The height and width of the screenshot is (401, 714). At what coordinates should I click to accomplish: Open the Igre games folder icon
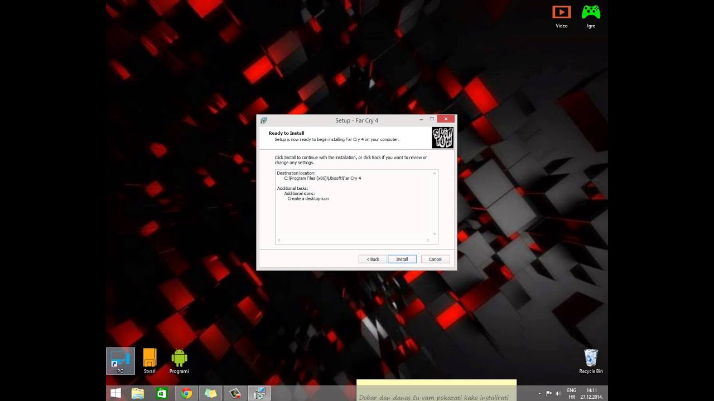[591, 16]
